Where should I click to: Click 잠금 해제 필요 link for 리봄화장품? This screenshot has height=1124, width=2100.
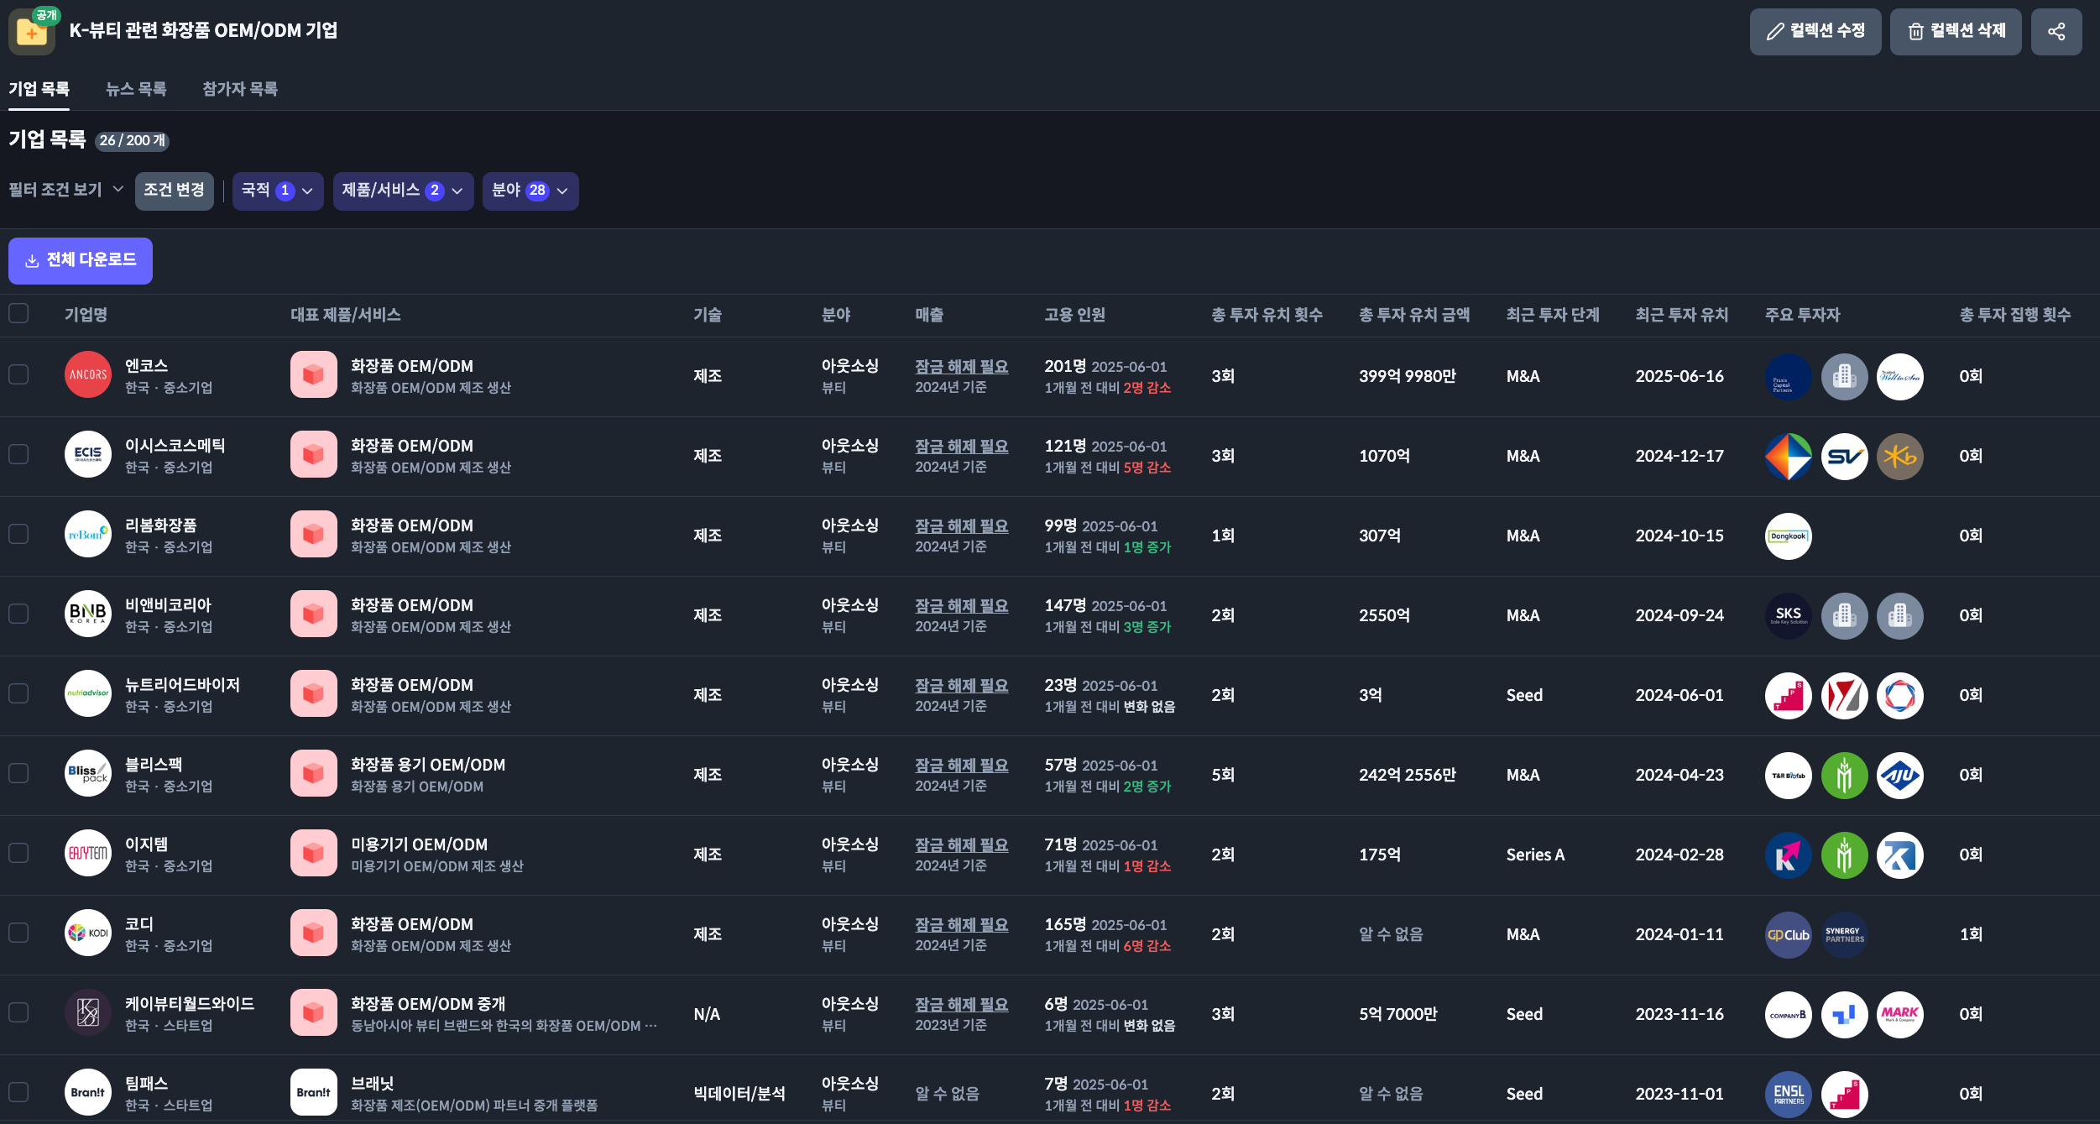coord(961,526)
